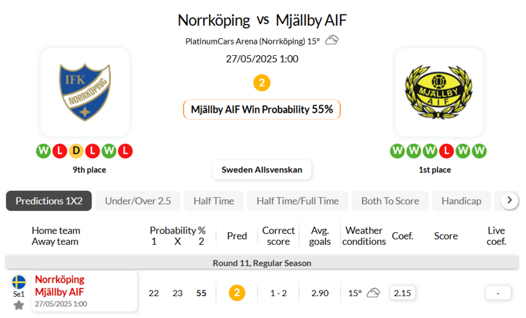Click the cloud icon in Weather conditions column
The width and height of the screenshot is (526, 318).
tap(373, 293)
